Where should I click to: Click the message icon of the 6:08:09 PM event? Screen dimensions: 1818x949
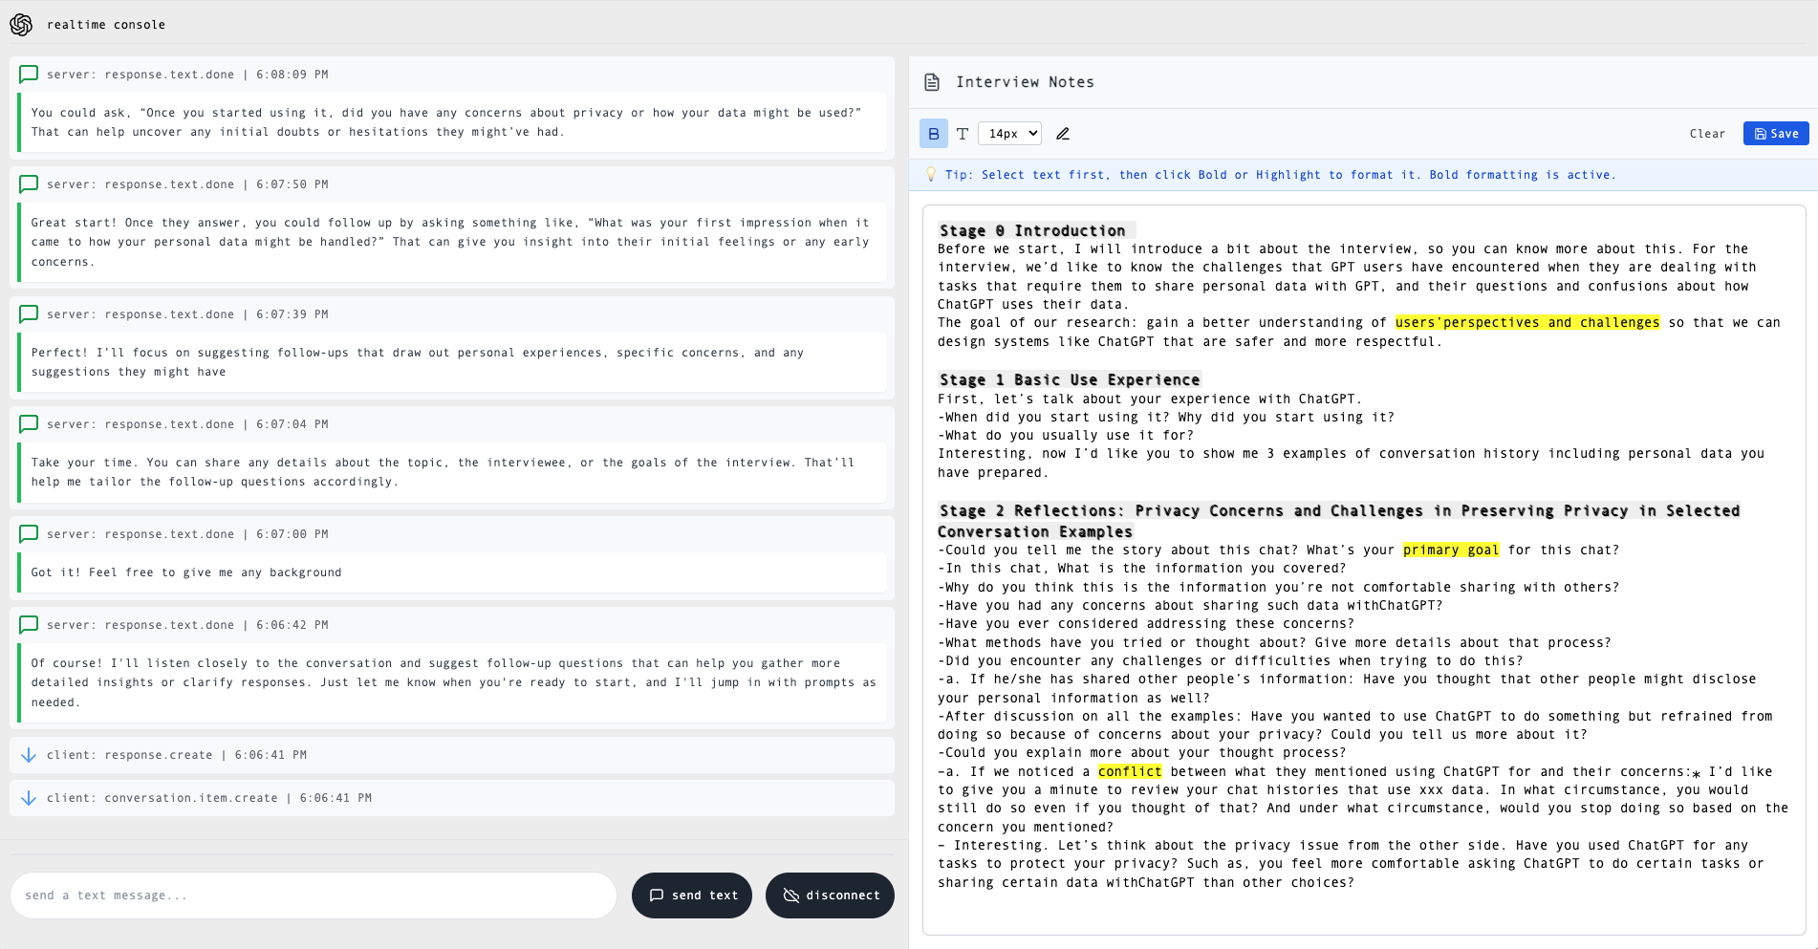coord(29,75)
